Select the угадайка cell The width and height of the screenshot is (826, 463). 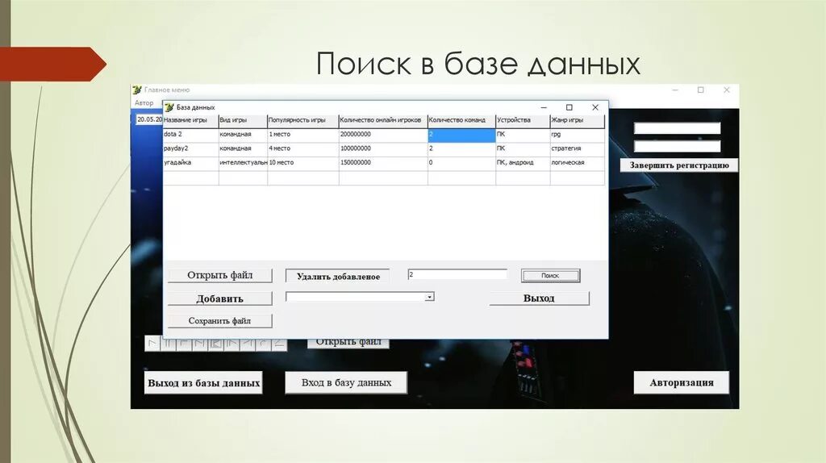pyautogui.click(x=190, y=163)
